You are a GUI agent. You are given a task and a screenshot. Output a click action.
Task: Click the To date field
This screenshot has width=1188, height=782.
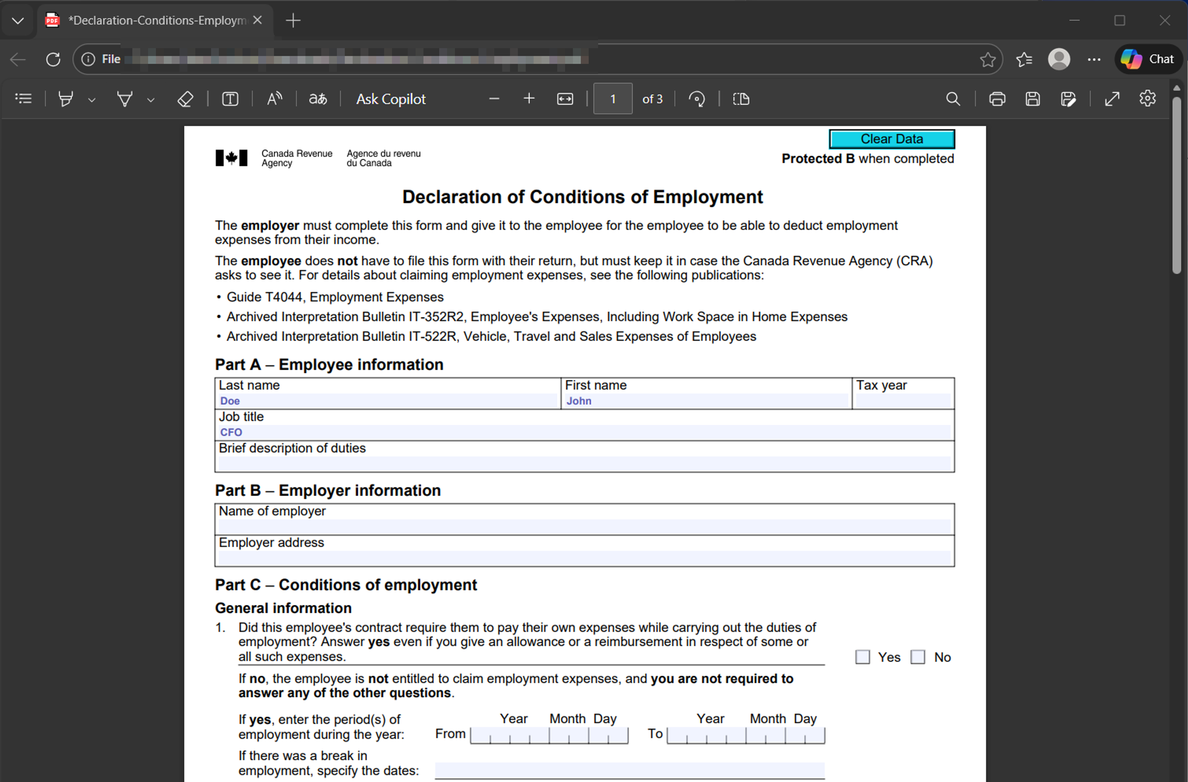746,736
